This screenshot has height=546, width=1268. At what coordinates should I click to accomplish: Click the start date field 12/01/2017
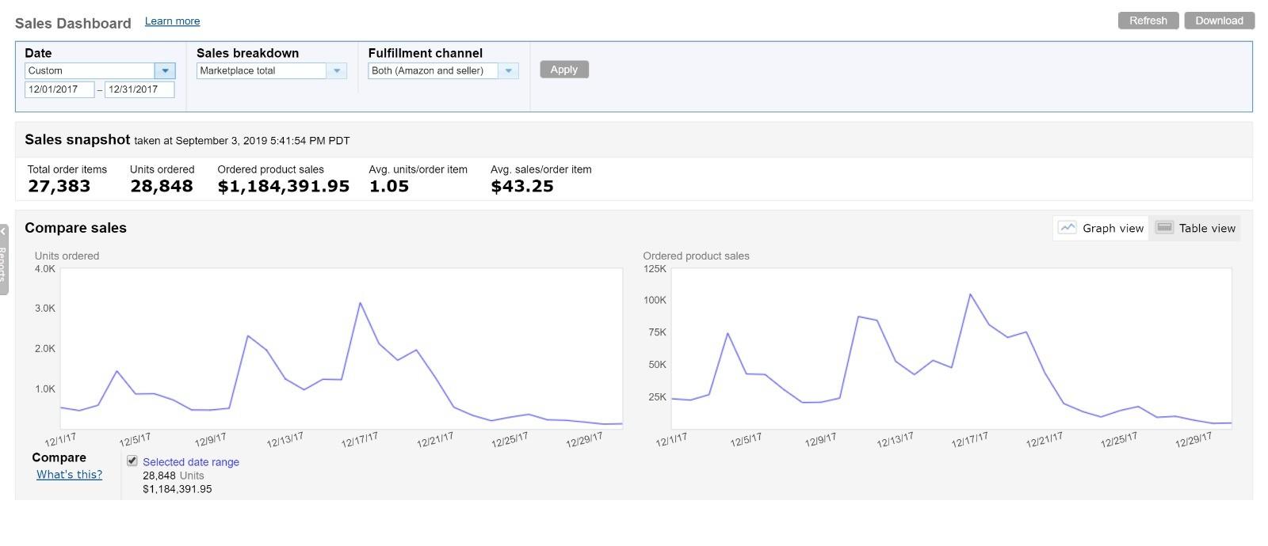59,89
